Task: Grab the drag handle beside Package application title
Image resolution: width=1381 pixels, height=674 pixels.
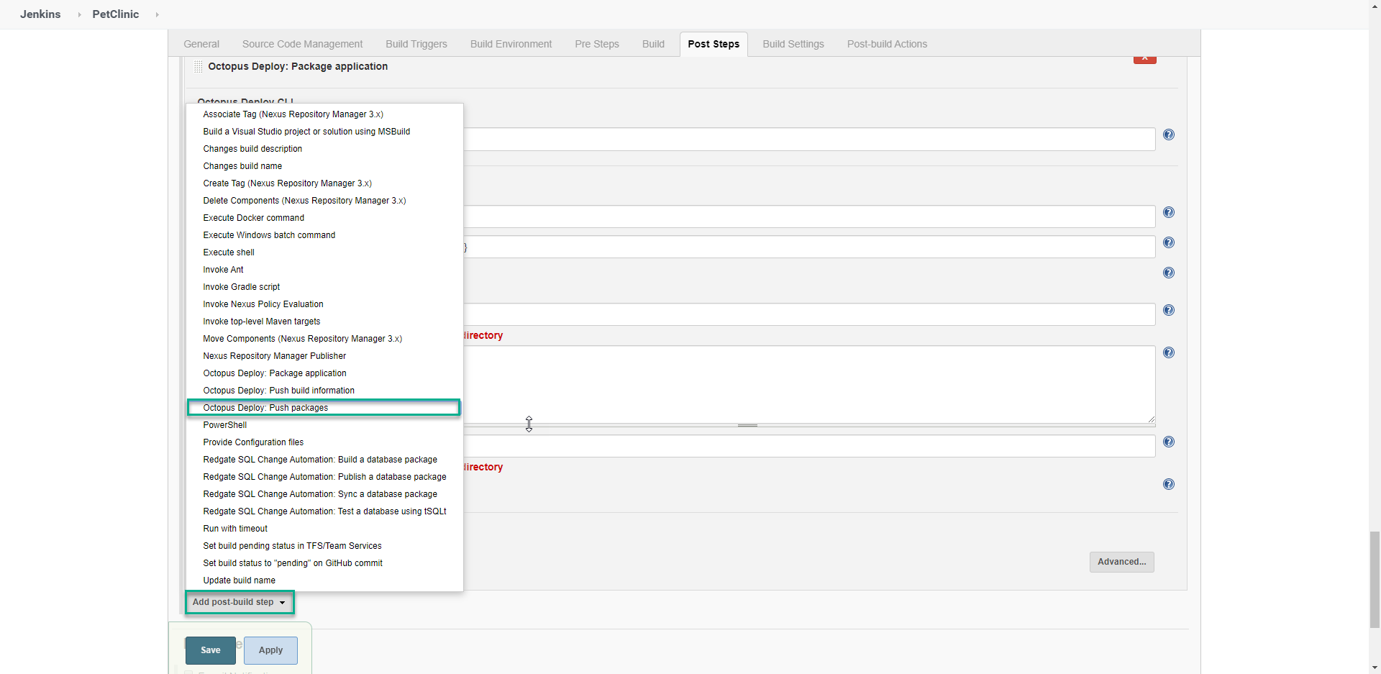Action: pos(199,67)
